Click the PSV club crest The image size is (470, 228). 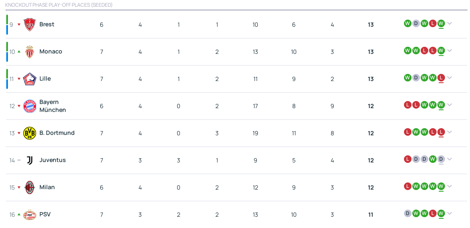[30, 215]
